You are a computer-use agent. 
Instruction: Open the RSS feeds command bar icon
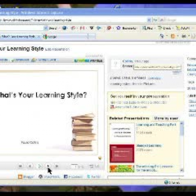coord(173,36)
